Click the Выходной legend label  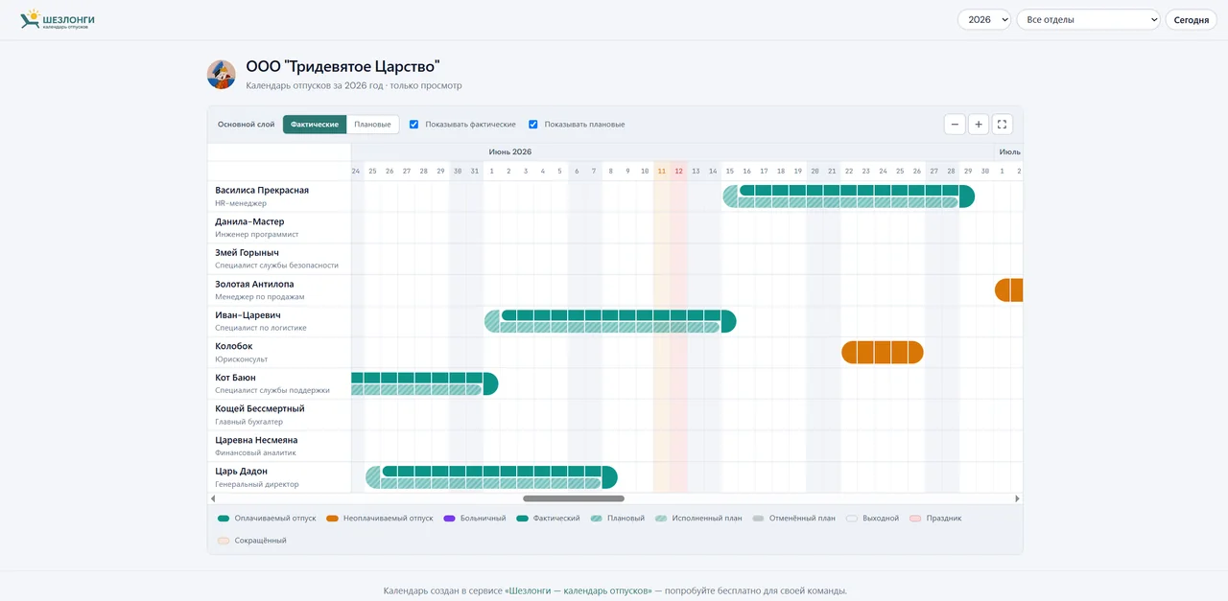pyautogui.click(x=881, y=519)
